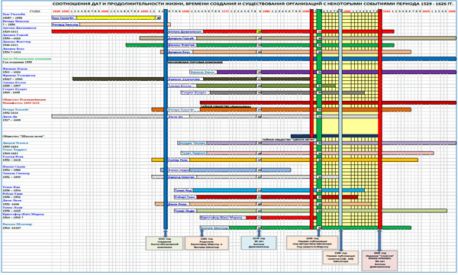Viewport: 458px width, 275px height.
Task: Click the ГОДЫ header label
Action: 35,11
